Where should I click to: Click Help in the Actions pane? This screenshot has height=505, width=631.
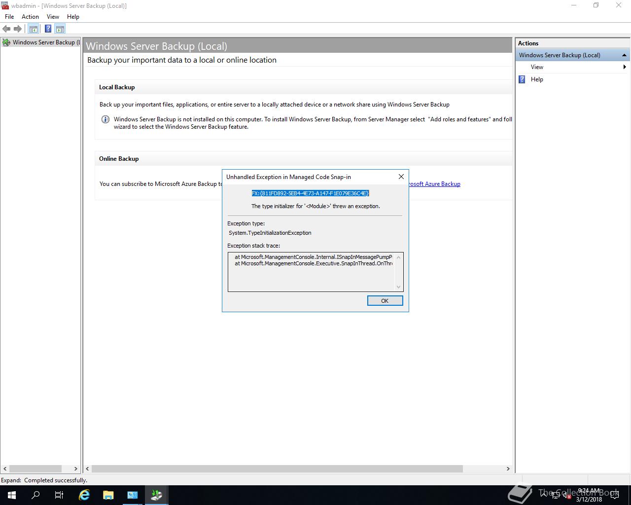pos(537,79)
